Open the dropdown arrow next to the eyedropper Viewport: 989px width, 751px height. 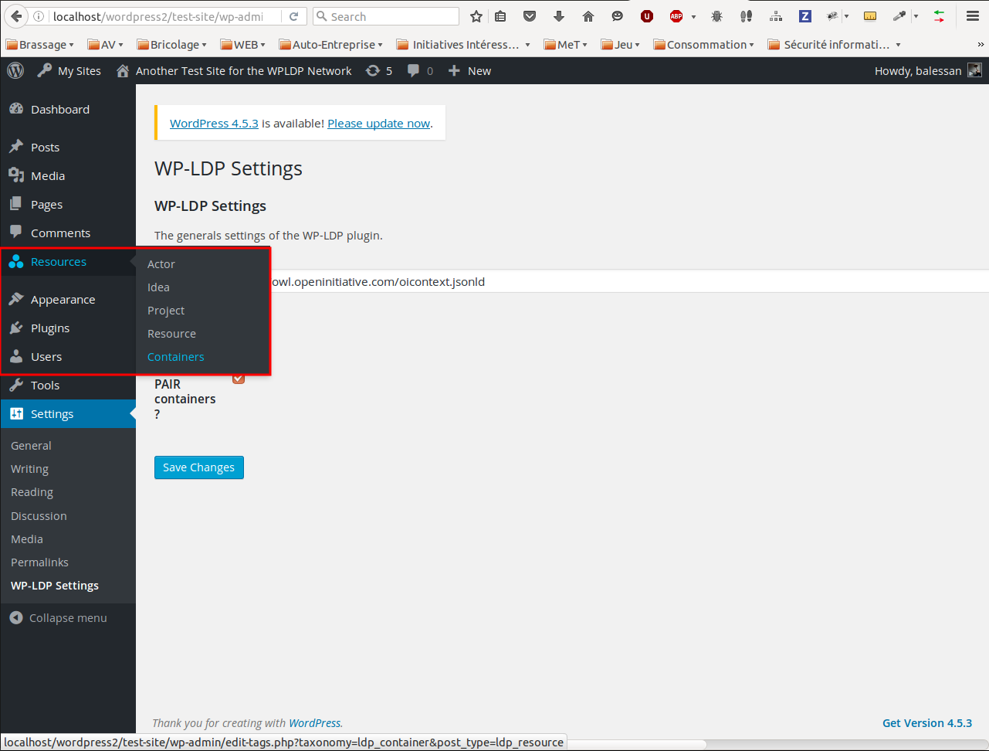point(916,16)
